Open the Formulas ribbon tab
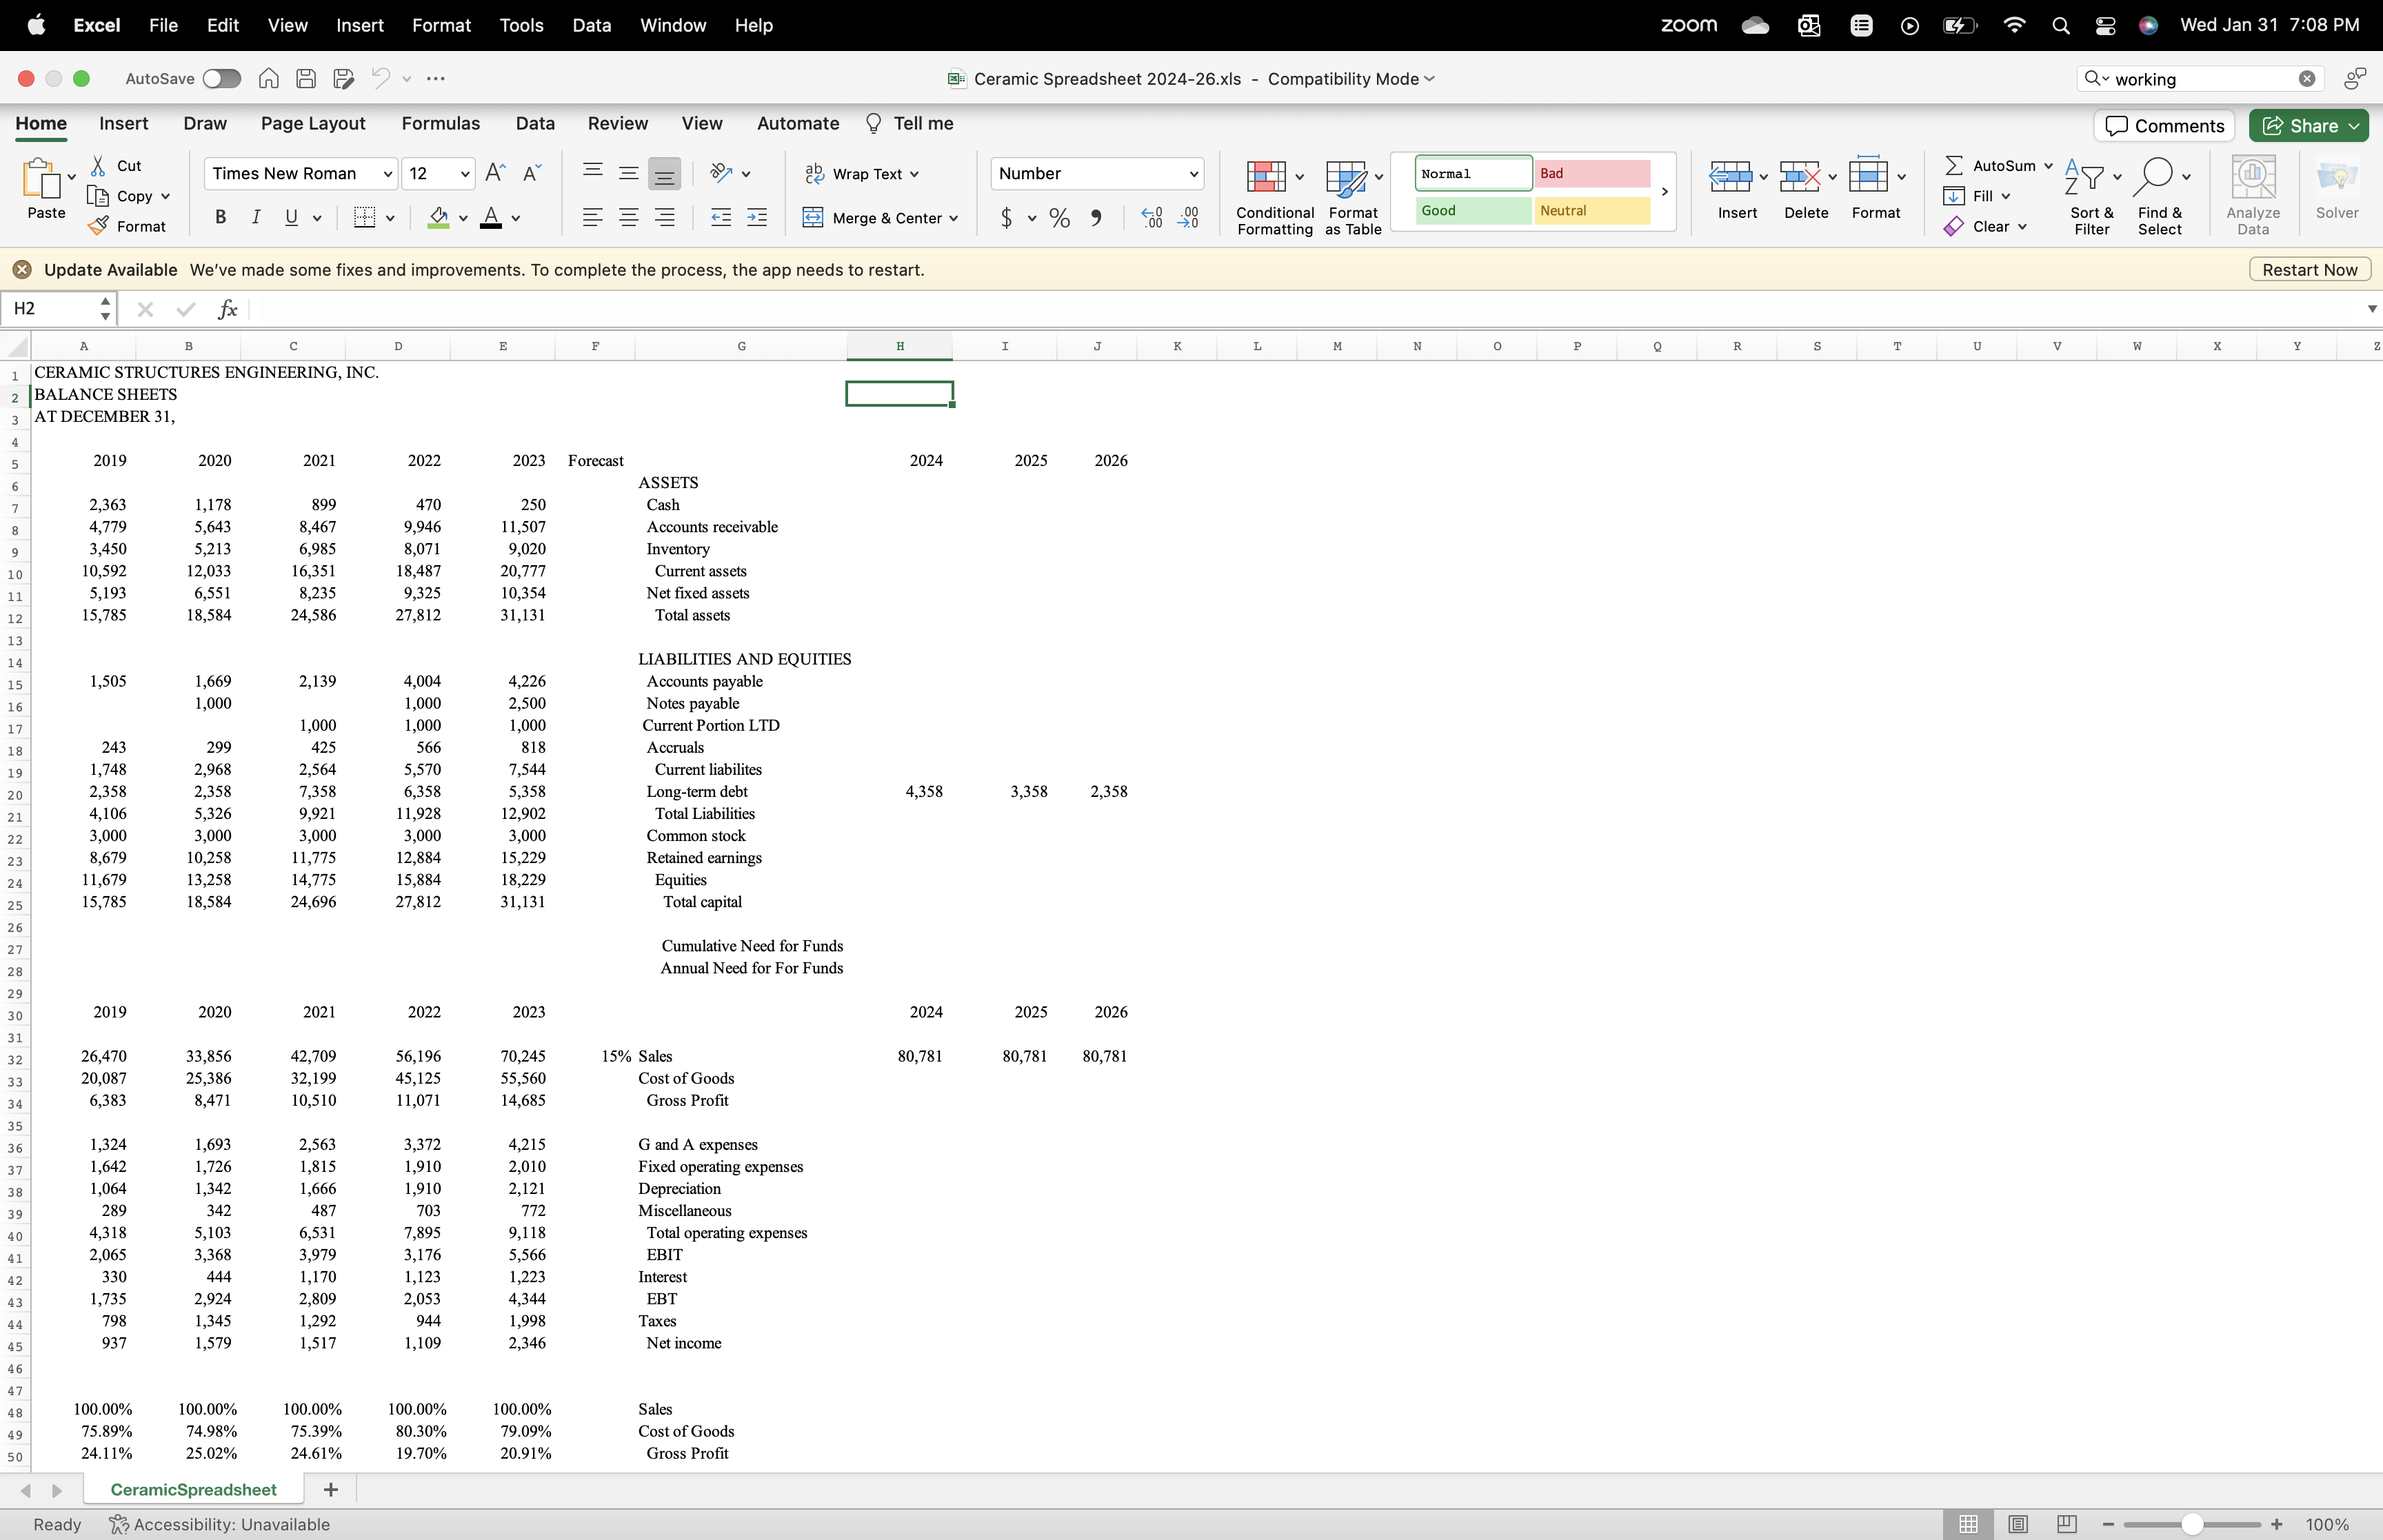Image resolution: width=2383 pixels, height=1540 pixels. (x=440, y=123)
